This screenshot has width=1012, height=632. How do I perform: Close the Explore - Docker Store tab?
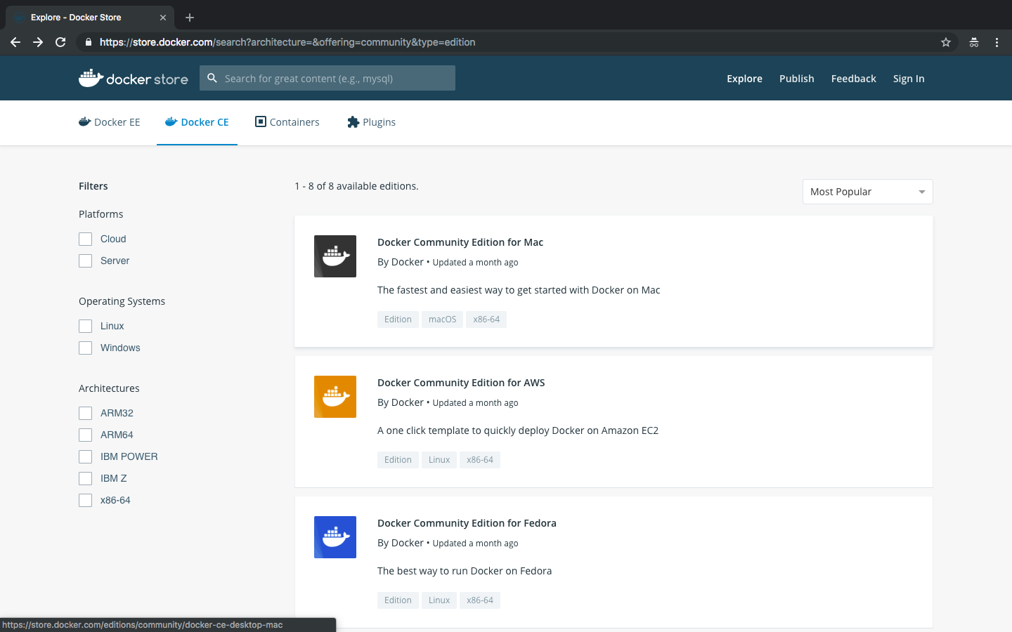(163, 18)
